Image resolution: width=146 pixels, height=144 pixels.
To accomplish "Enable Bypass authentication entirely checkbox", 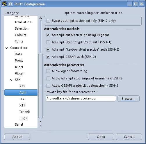I will [x=48, y=21].
